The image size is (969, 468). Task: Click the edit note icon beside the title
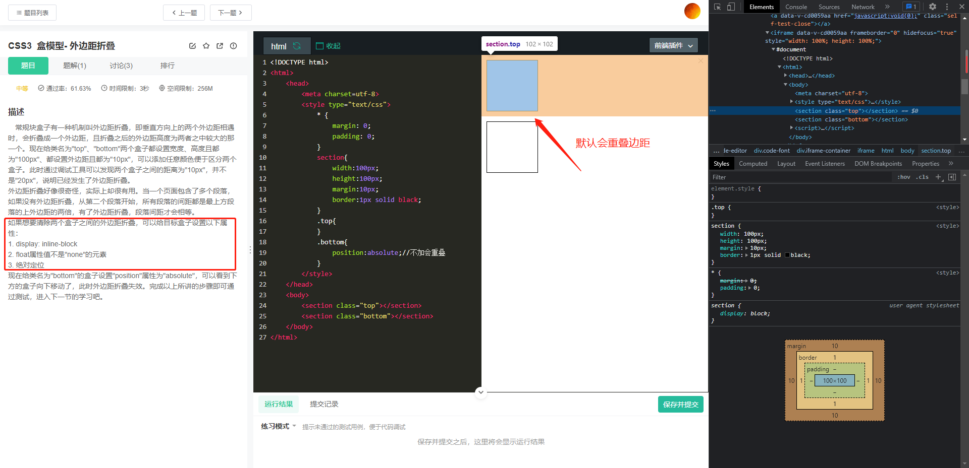192,46
